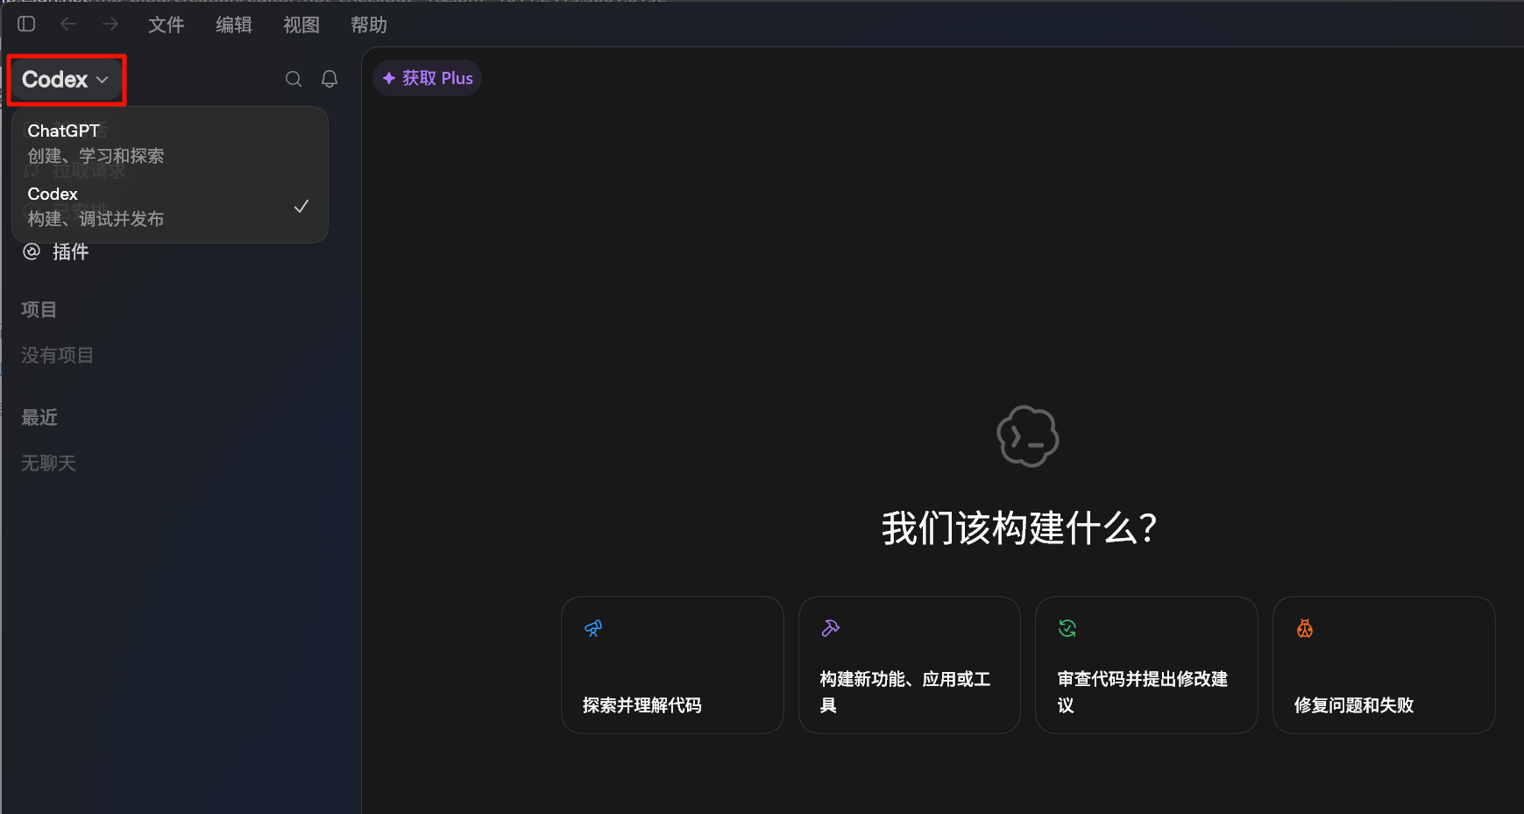Choose the 审查代码并提出修改建议 card
The image size is (1524, 814).
click(1146, 665)
